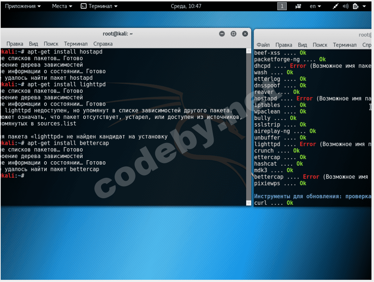Click the battery status icon
The width and height of the screenshot is (374, 282).
[356, 6]
